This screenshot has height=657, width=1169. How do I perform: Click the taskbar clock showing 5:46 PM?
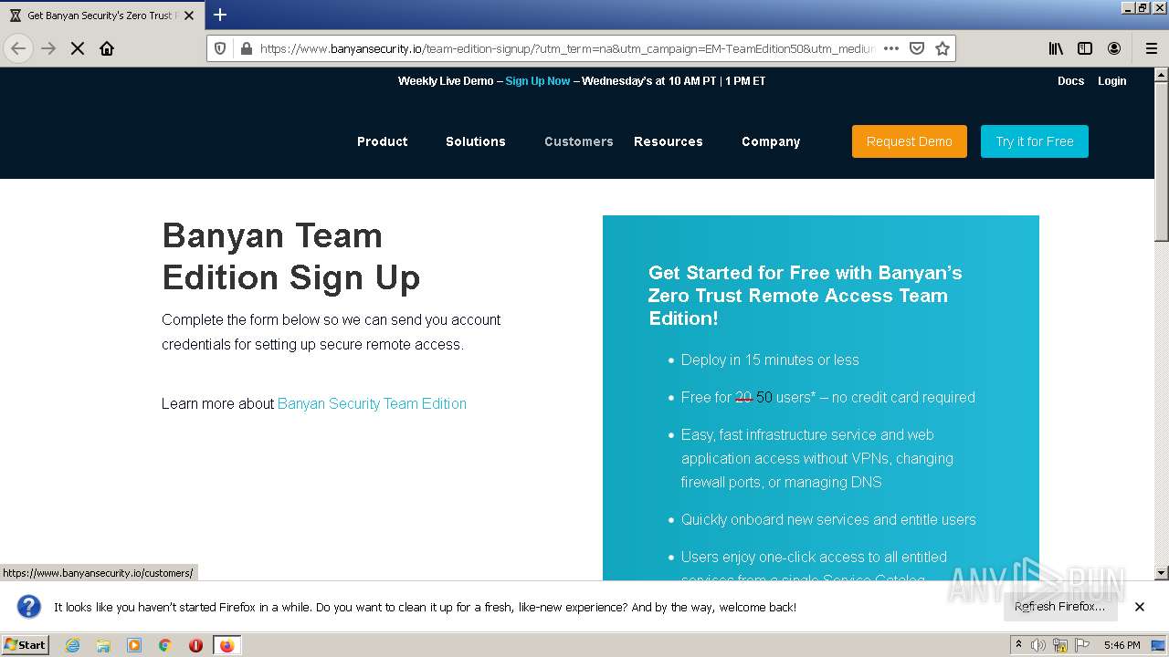(1122, 645)
